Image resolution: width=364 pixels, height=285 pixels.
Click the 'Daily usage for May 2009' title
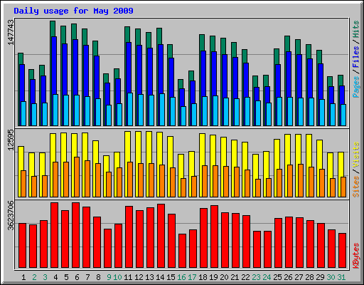[73, 11]
